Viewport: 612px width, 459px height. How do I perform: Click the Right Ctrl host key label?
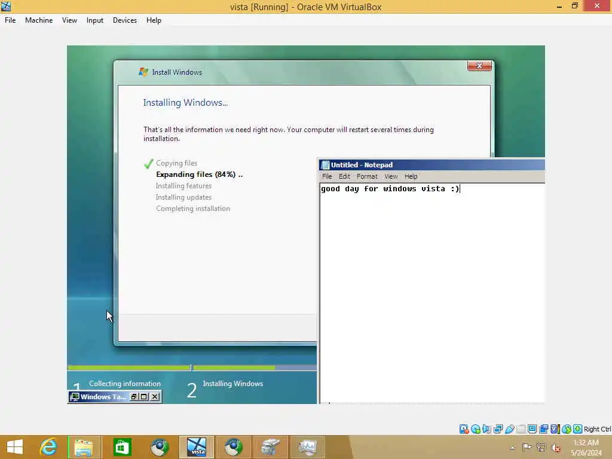(597, 429)
